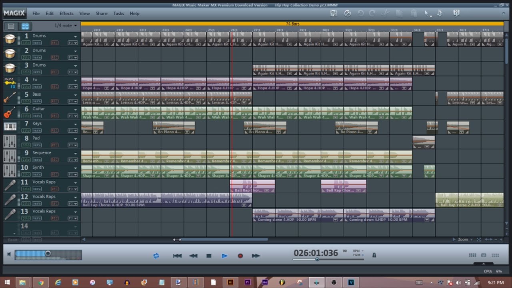
Task: Solo track 6 Guitar
Action: point(26,116)
